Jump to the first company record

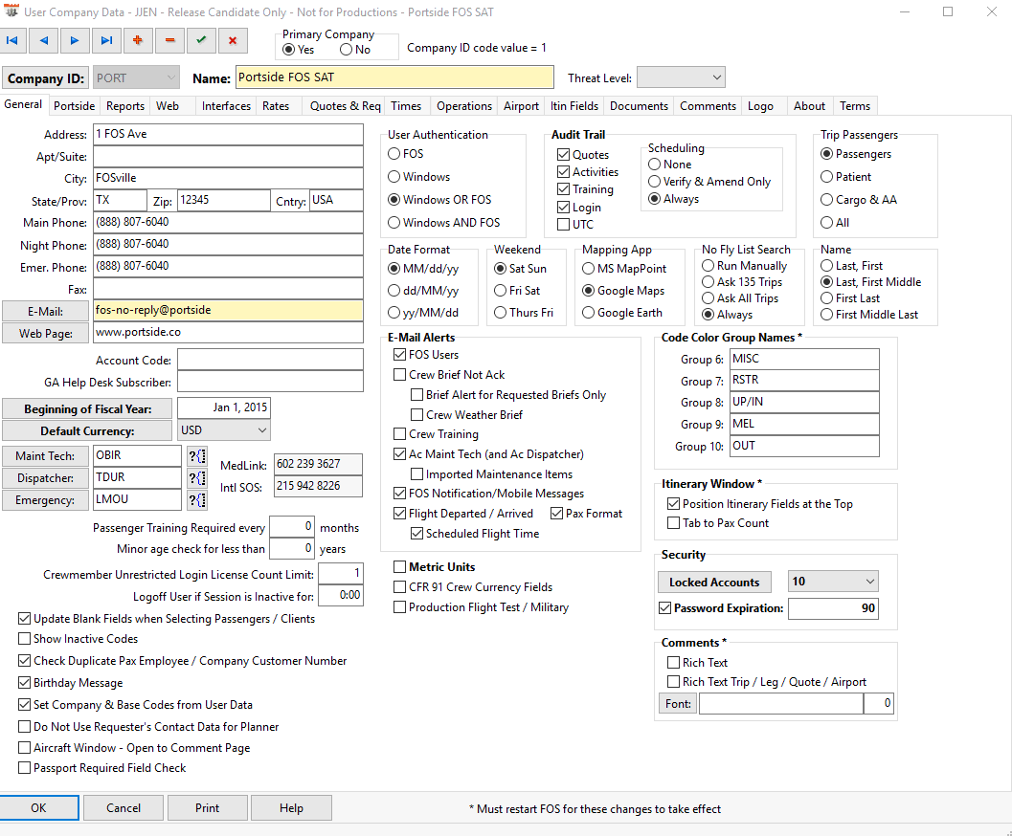(x=12, y=40)
